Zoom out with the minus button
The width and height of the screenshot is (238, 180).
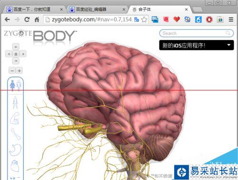(12, 71)
